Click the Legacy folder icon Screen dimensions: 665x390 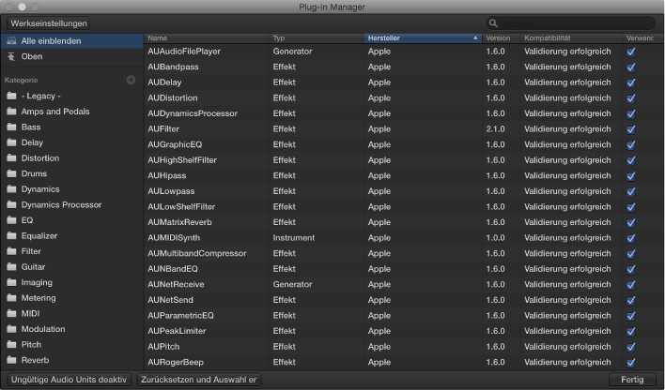(x=11, y=96)
